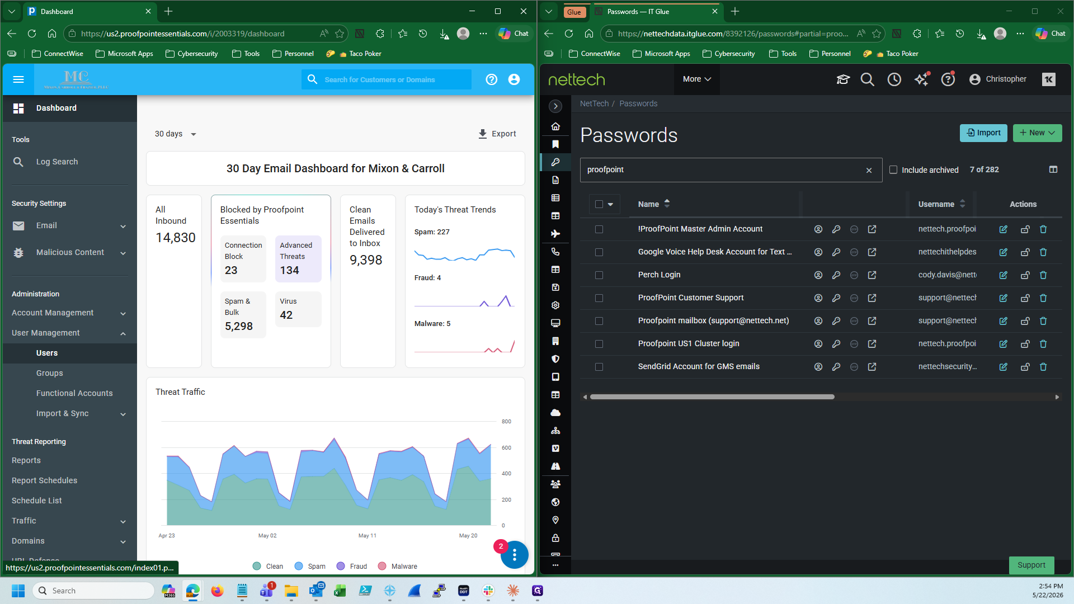This screenshot has width=1074, height=604.
Task: Select Users under User Management
Action: [x=70, y=353]
